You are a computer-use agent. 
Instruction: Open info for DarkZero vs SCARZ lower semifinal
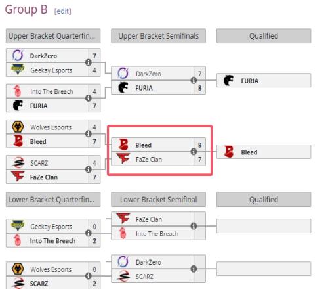(x=194, y=269)
